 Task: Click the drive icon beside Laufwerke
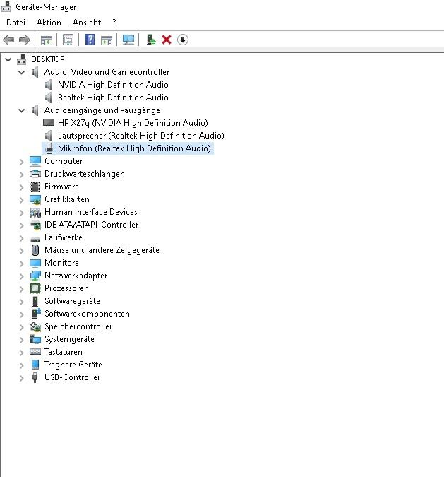coord(35,239)
